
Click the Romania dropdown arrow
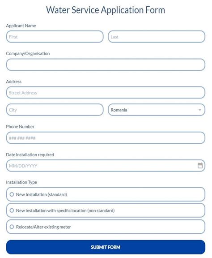pyautogui.click(x=200, y=110)
